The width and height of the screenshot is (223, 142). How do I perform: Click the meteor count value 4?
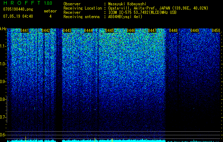pyautogui.click(x=50, y=16)
